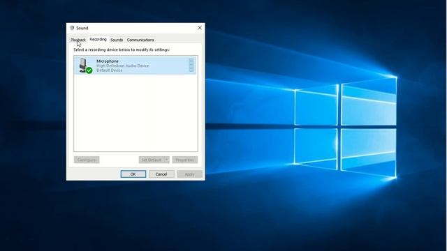This screenshot has height=251, width=447.
Task: Switch to the Playback tab
Action: [x=78, y=40]
